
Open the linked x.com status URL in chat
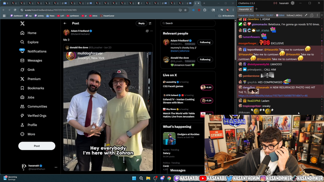pyautogui.click(x=273, y=96)
